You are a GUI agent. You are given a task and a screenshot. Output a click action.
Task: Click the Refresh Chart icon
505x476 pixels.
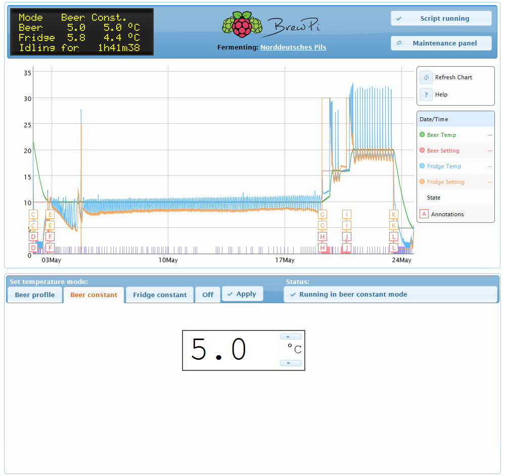tap(426, 77)
